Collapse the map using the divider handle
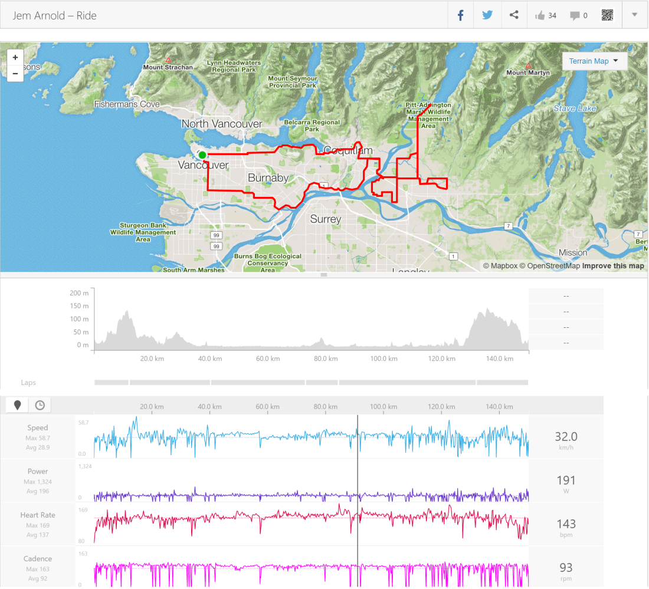 click(x=324, y=274)
